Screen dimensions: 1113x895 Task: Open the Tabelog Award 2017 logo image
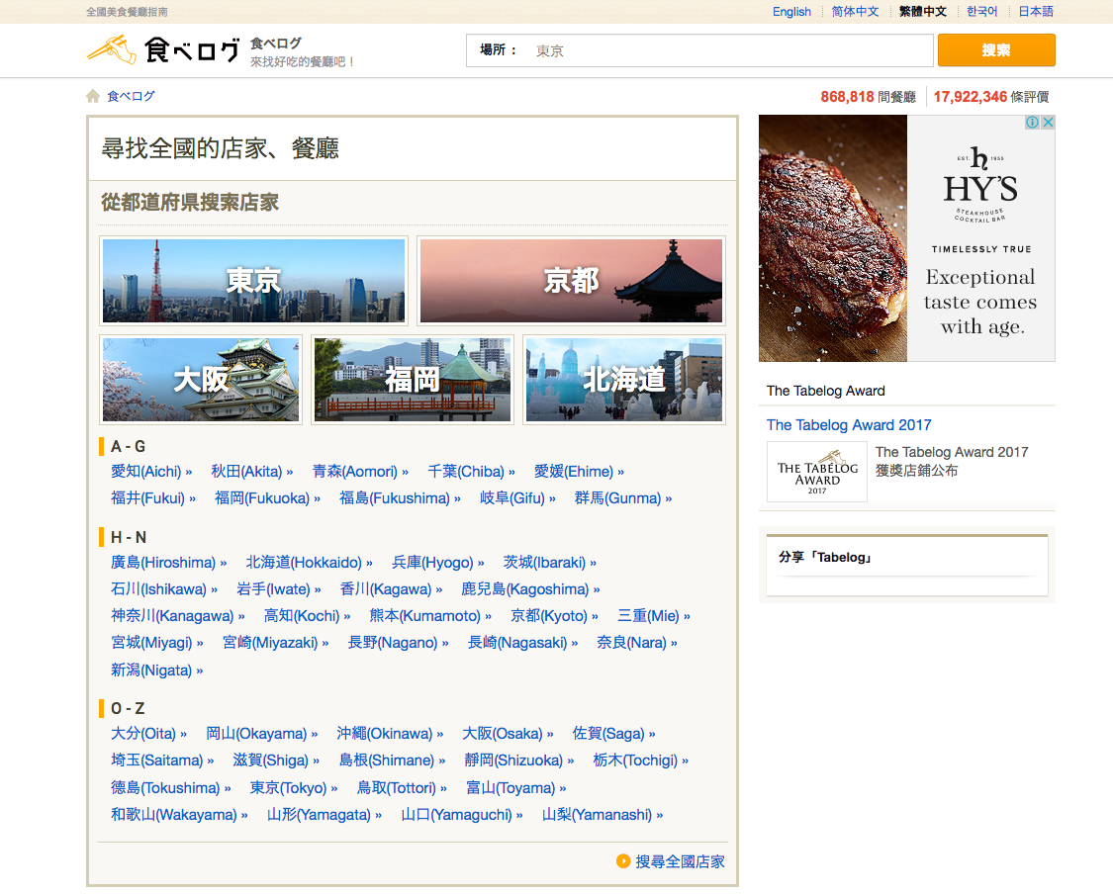point(816,472)
